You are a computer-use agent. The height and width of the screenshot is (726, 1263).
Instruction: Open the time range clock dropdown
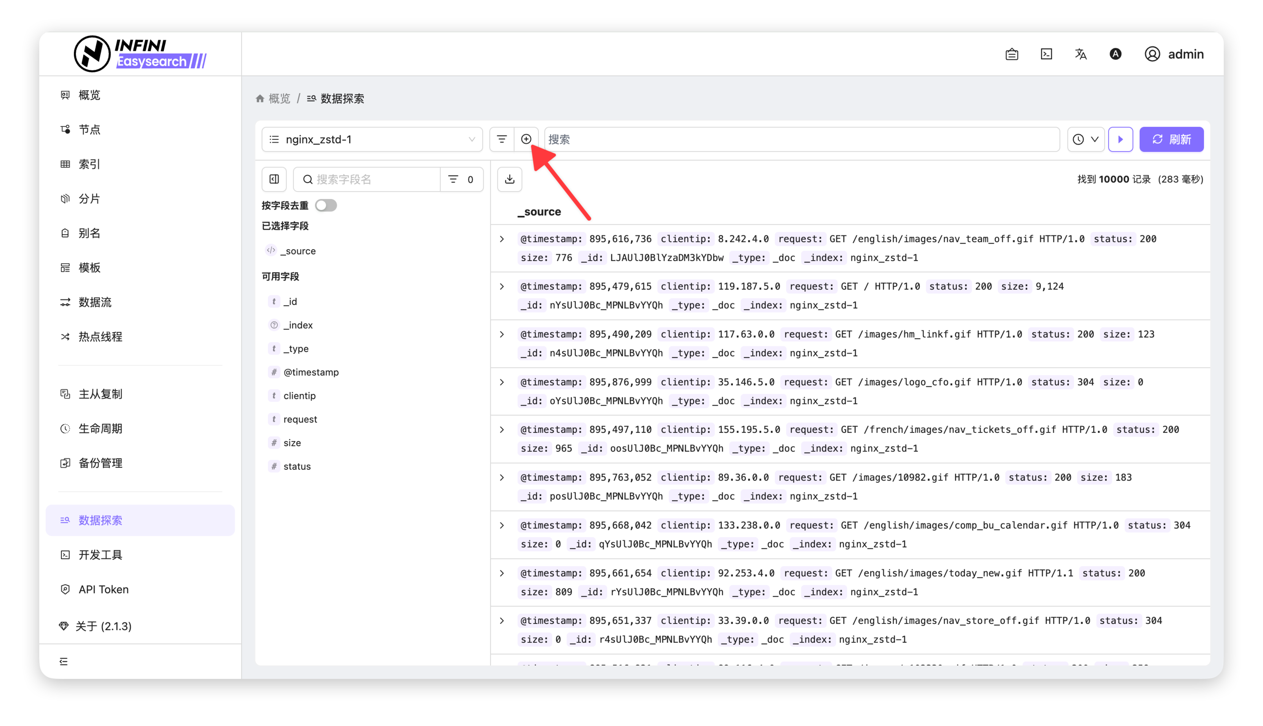point(1085,139)
